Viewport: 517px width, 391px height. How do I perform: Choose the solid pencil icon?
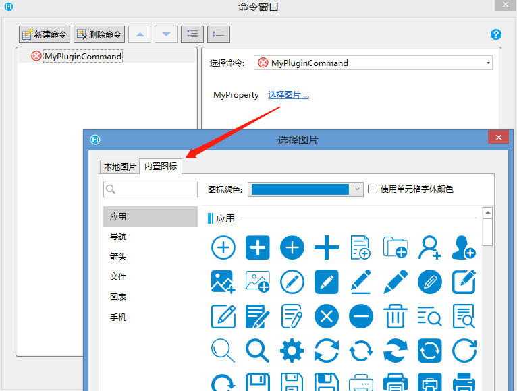(x=396, y=282)
